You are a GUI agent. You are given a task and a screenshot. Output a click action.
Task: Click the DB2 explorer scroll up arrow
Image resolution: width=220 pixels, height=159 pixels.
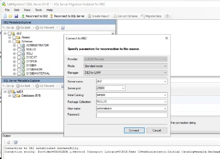(x=113, y=33)
